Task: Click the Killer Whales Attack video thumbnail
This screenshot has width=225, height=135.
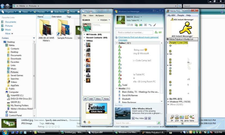Action: 123,113
